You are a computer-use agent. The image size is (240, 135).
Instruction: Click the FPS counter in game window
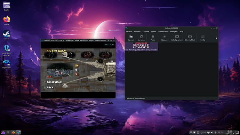point(109,45)
